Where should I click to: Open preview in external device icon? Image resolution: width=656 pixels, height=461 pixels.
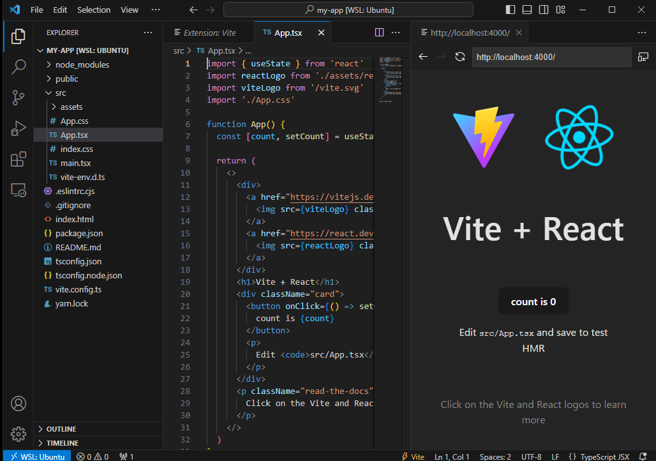pos(643,57)
